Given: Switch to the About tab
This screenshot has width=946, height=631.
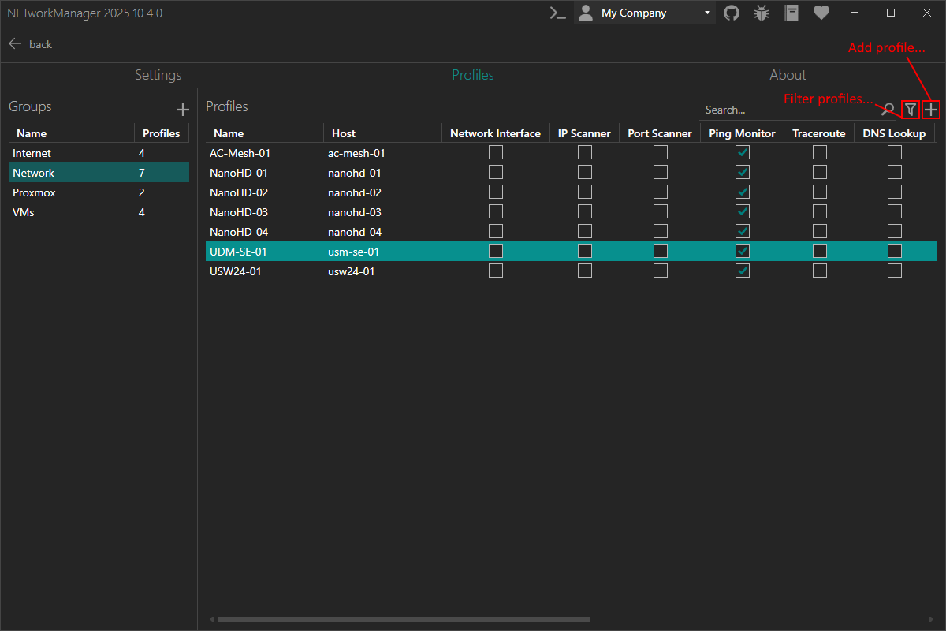Looking at the screenshot, I should (788, 75).
